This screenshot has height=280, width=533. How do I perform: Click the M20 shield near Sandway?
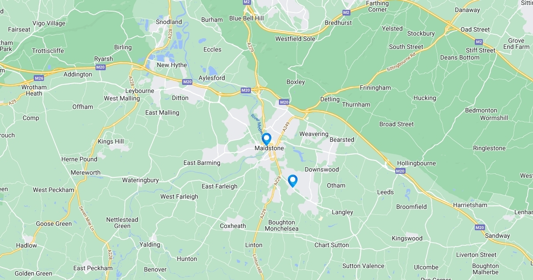[480, 228]
